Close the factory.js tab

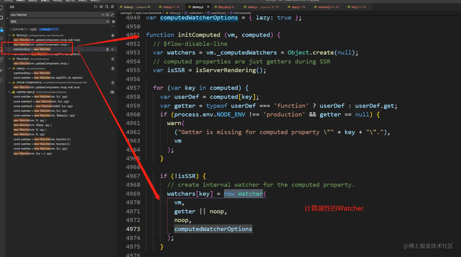pyautogui.click(x=208, y=7)
